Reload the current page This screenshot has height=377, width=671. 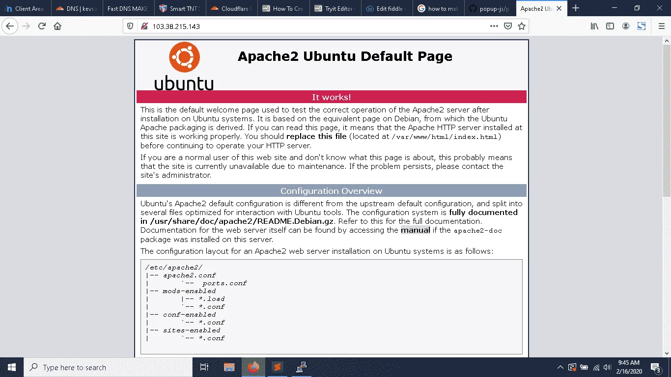pos(42,26)
